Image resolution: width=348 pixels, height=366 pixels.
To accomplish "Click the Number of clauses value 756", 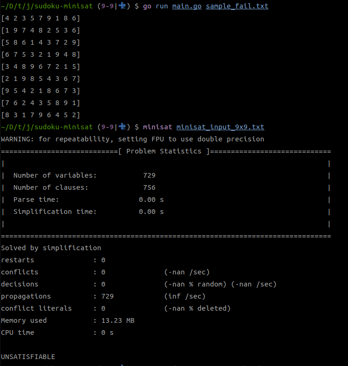I will (149, 187).
